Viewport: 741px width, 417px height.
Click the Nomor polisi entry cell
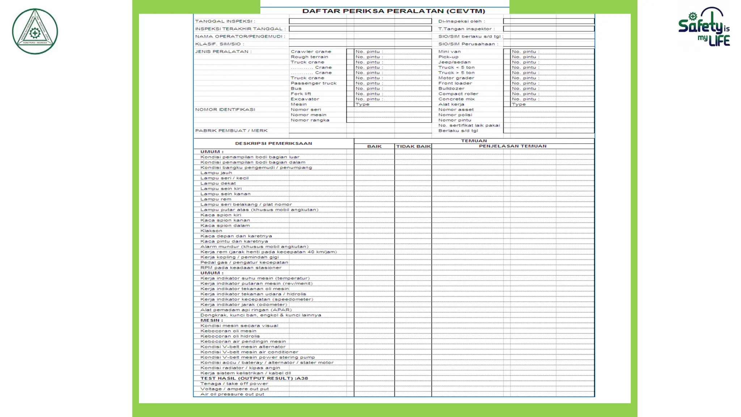click(549, 115)
